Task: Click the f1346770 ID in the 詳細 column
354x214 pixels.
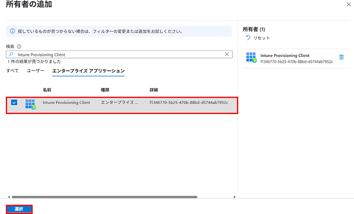Action: click(189, 102)
